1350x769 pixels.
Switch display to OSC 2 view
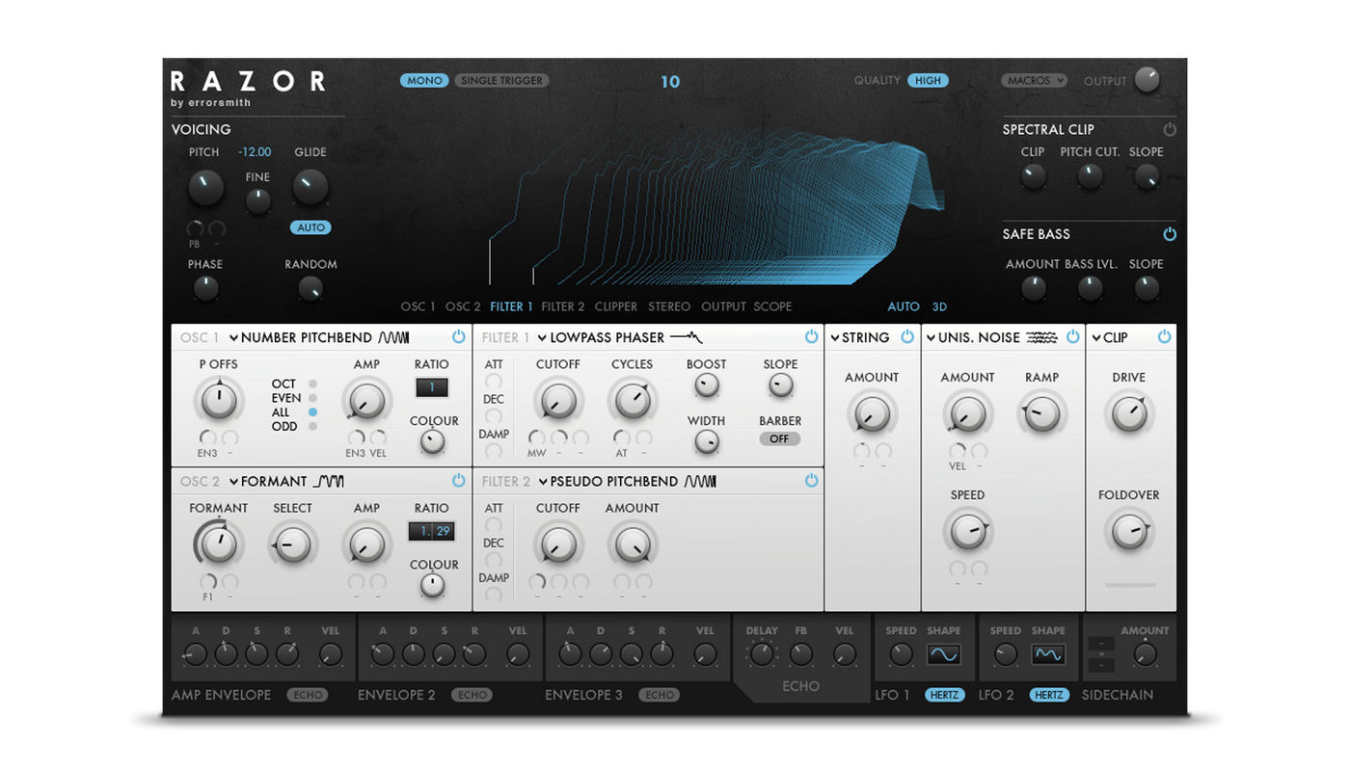(463, 306)
